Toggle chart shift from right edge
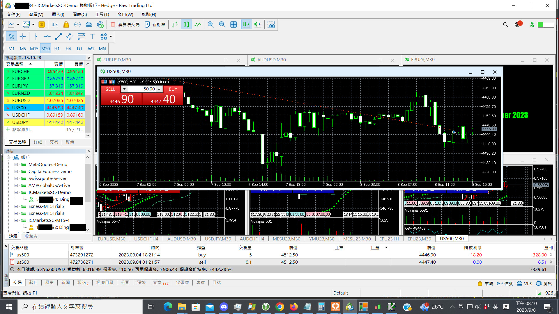The height and width of the screenshot is (314, 559). pos(258,25)
